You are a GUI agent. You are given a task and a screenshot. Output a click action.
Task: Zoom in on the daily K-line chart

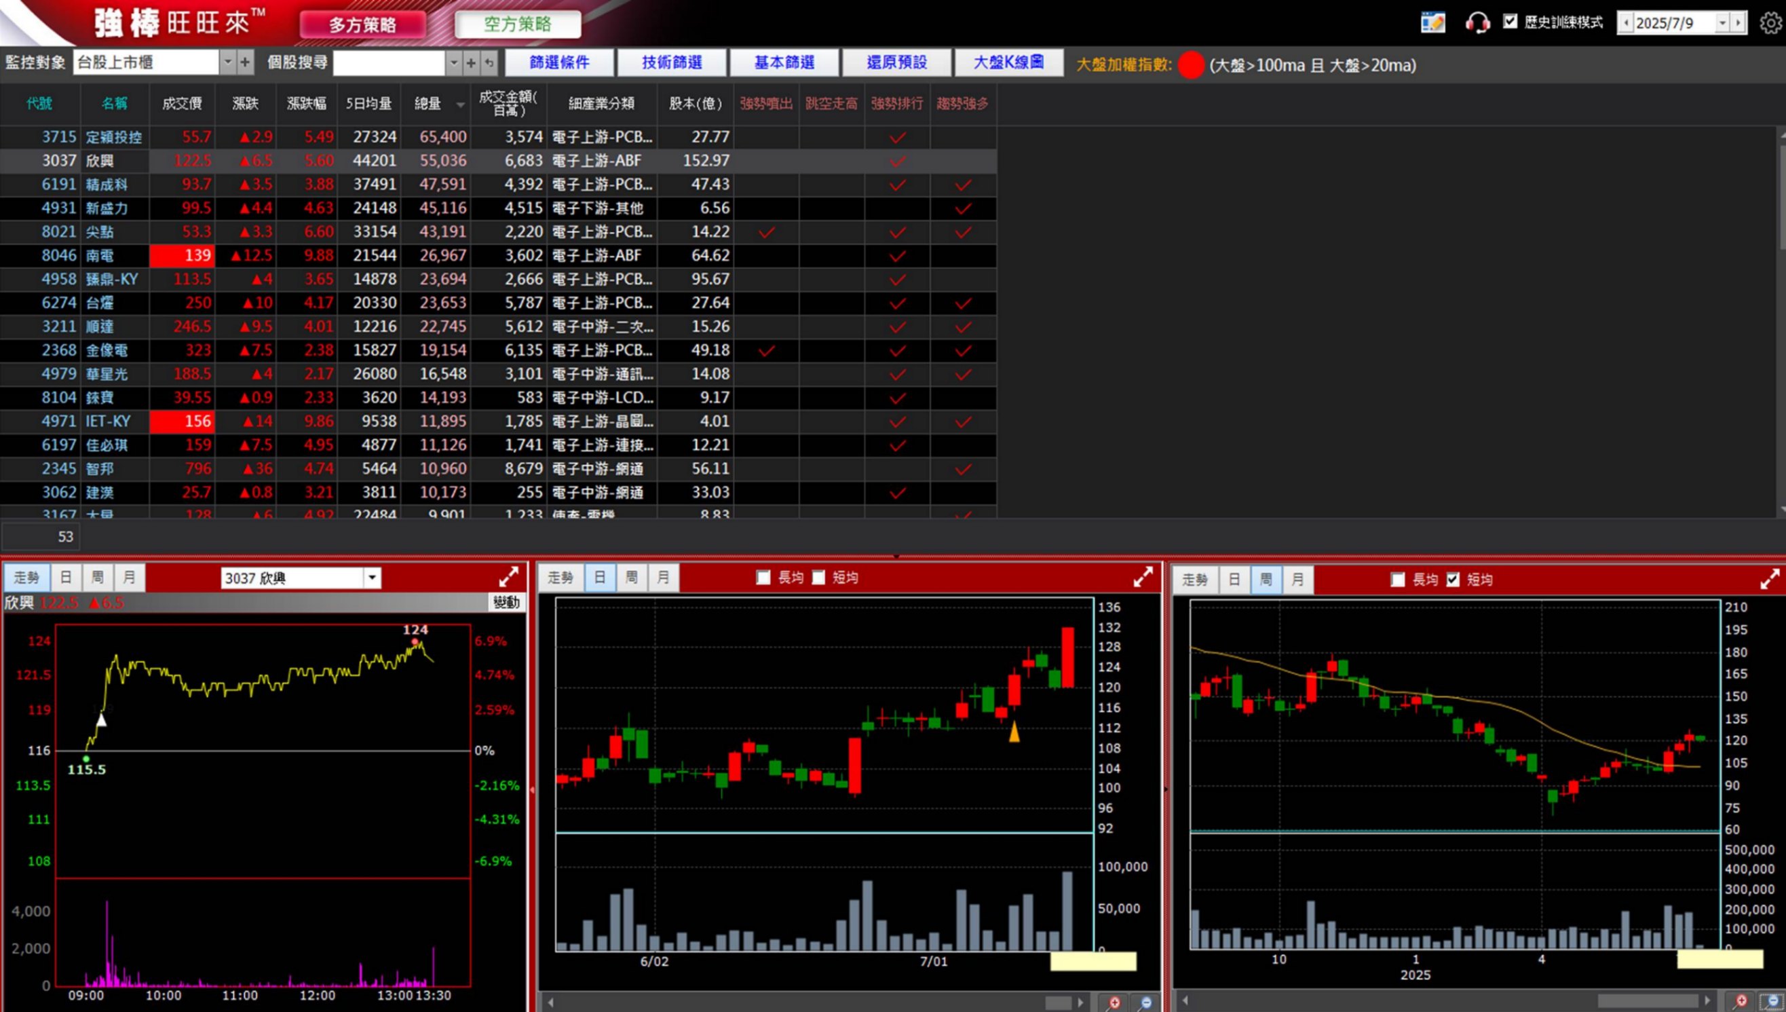1114,1002
